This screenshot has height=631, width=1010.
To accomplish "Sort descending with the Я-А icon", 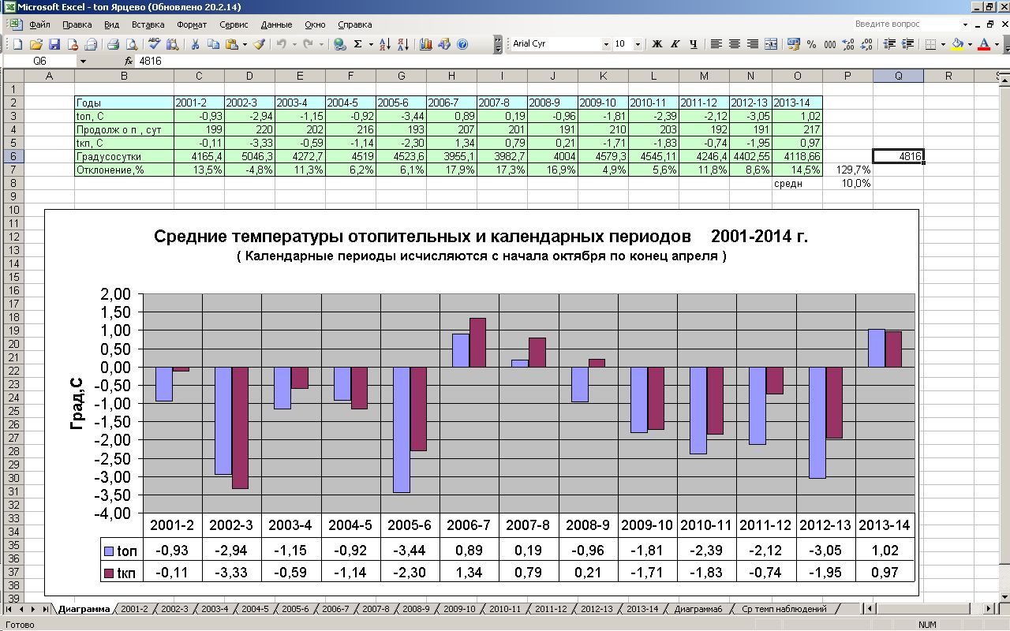I will click(x=402, y=44).
